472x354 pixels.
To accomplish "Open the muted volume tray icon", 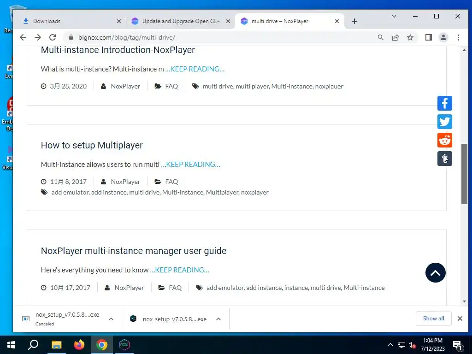I will point(413,345).
